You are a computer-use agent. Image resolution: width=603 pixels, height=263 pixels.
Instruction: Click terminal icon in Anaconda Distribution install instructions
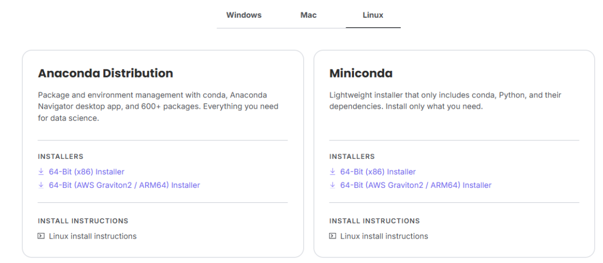tap(41, 236)
